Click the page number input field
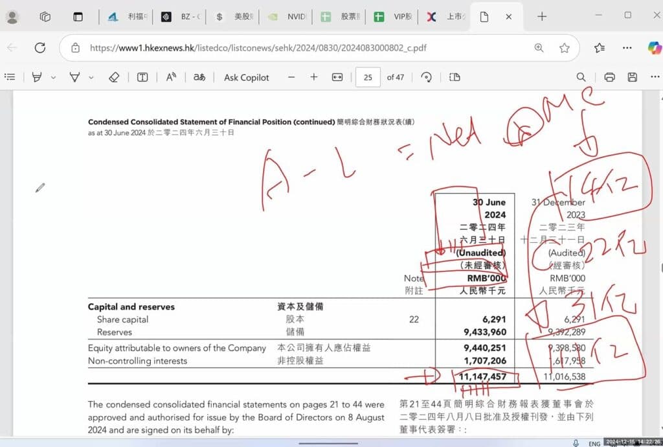 368,77
